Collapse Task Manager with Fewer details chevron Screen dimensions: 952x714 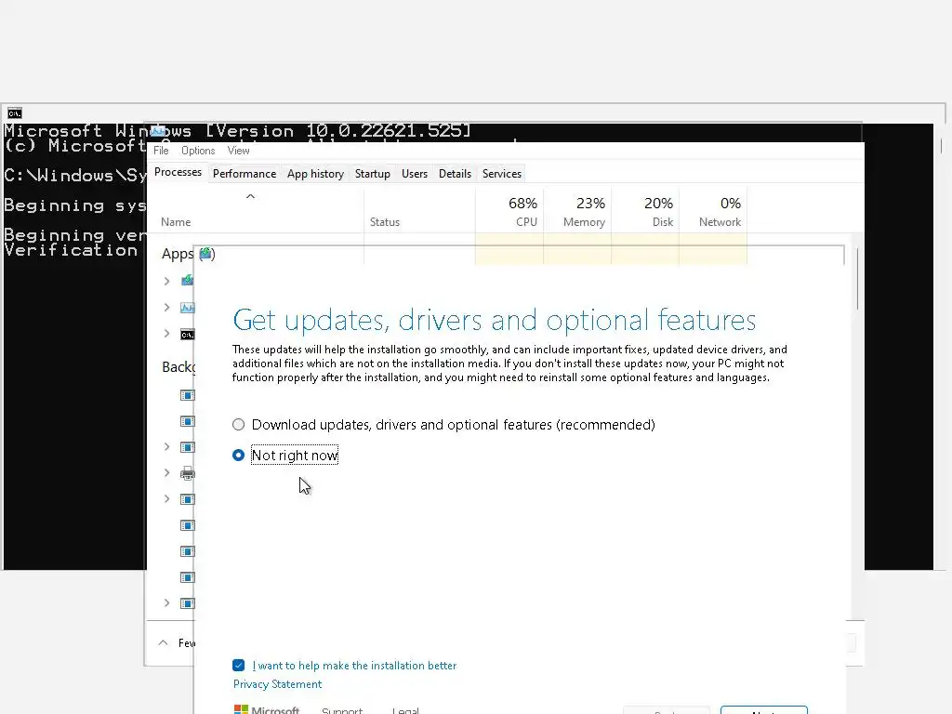click(163, 642)
